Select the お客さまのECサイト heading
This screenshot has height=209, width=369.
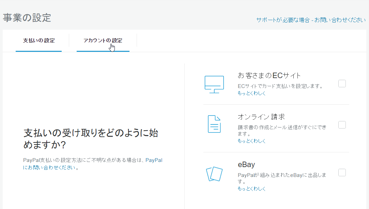pos(269,76)
